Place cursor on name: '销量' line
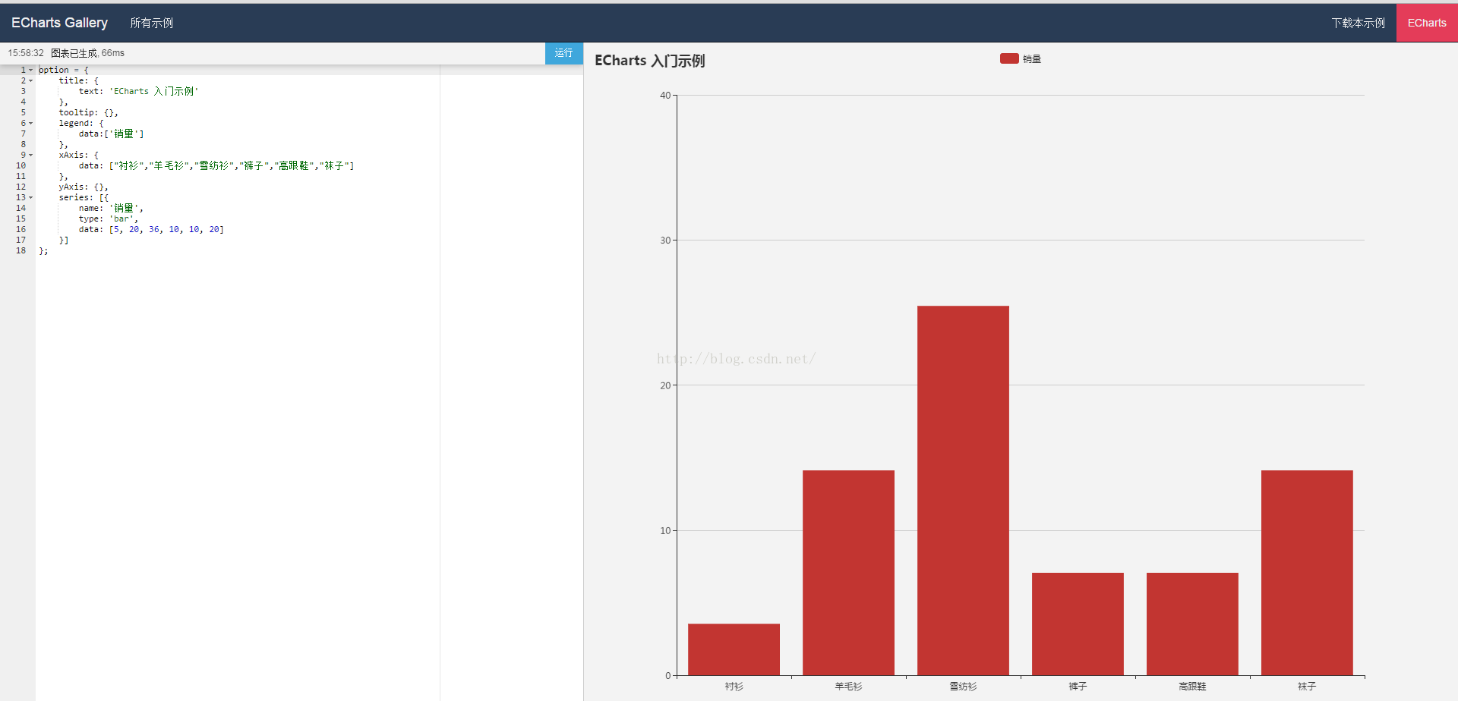The width and height of the screenshot is (1458, 701). (x=111, y=208)
